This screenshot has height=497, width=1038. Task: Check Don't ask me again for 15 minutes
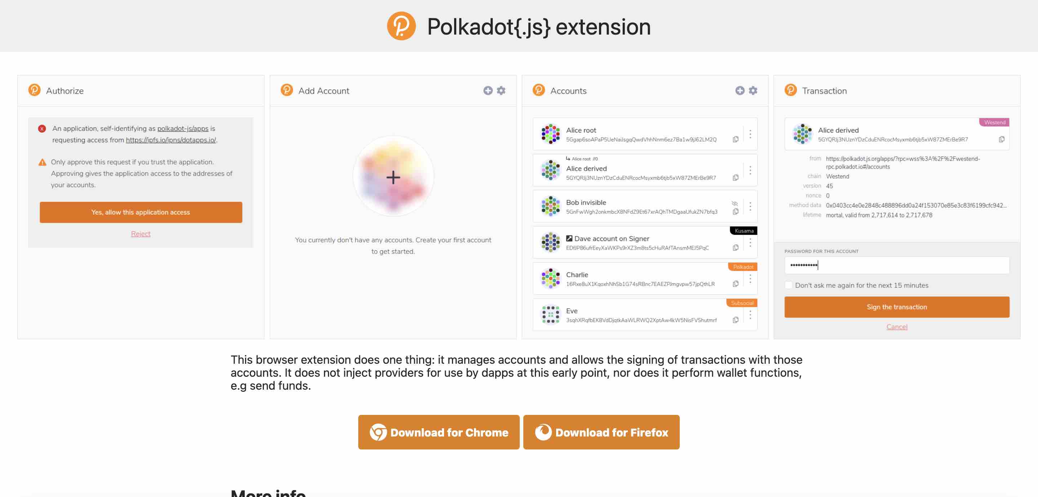tap(788, 285)
